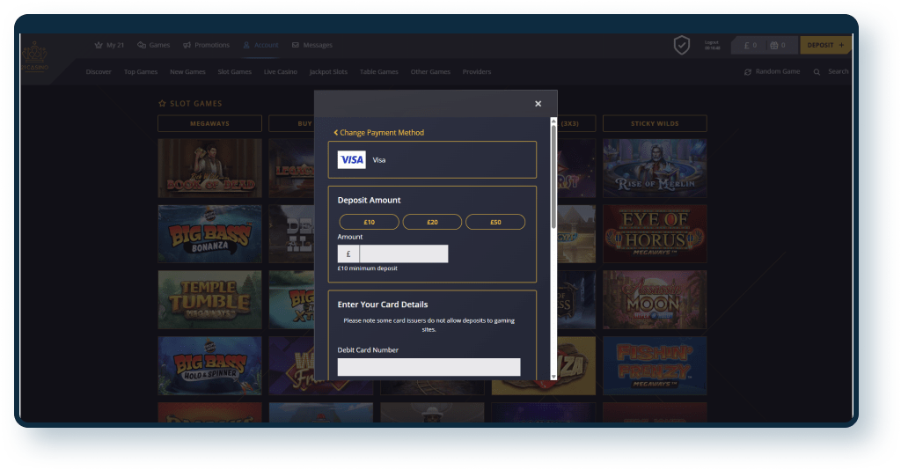Screen dimensions: 901x470
Task: Open Big Bass Bonanza game thumbnail
Action: pyautogui.click(x=209, y=234)
